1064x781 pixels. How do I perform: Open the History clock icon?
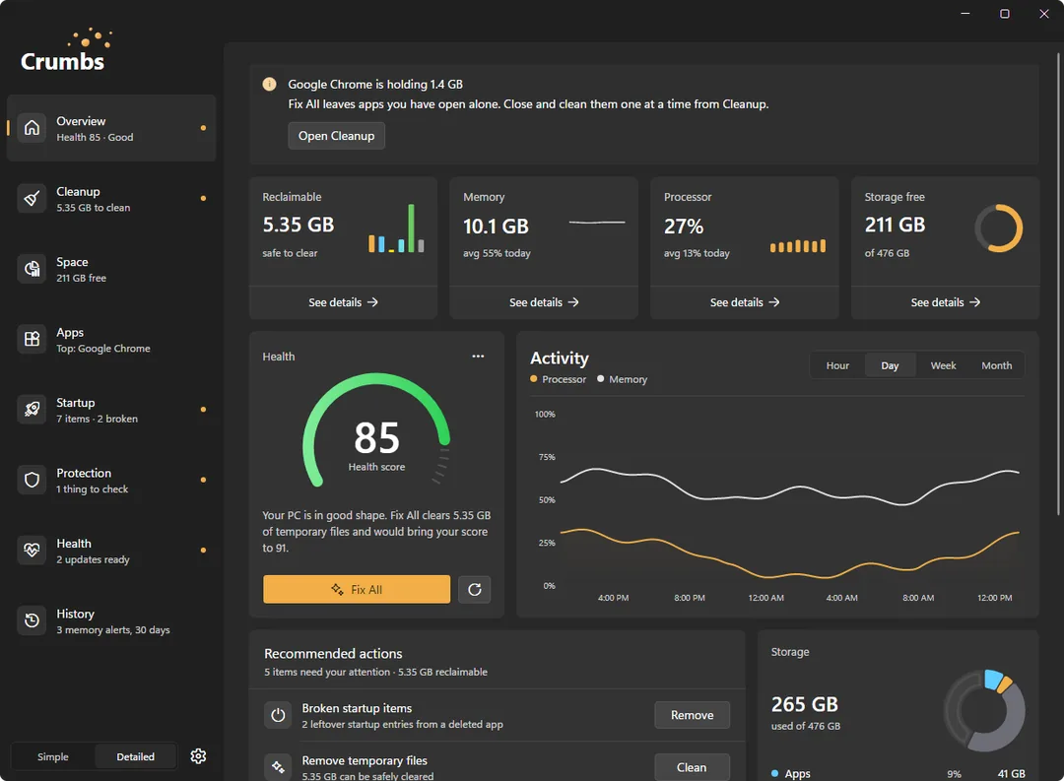point(32,620)
